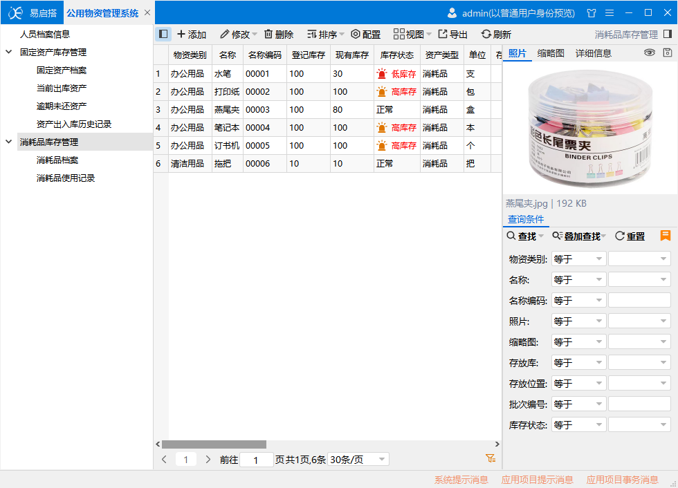The width and height of the screenshot is (678, 488).
Task: Click the save icon in photo panel
Action: 668,53
